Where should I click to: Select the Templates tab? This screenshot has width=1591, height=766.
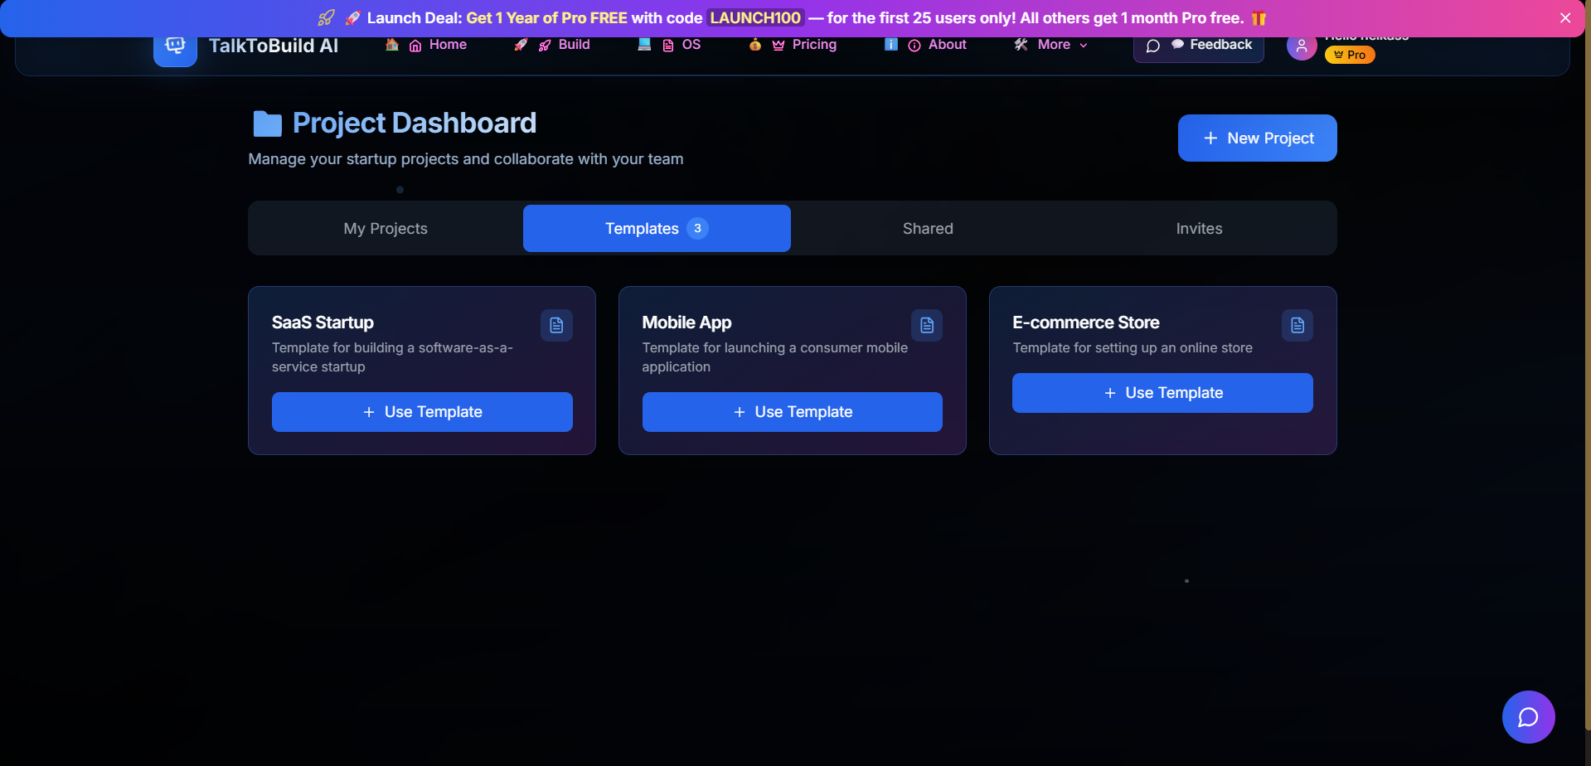(x=657, y=229)
